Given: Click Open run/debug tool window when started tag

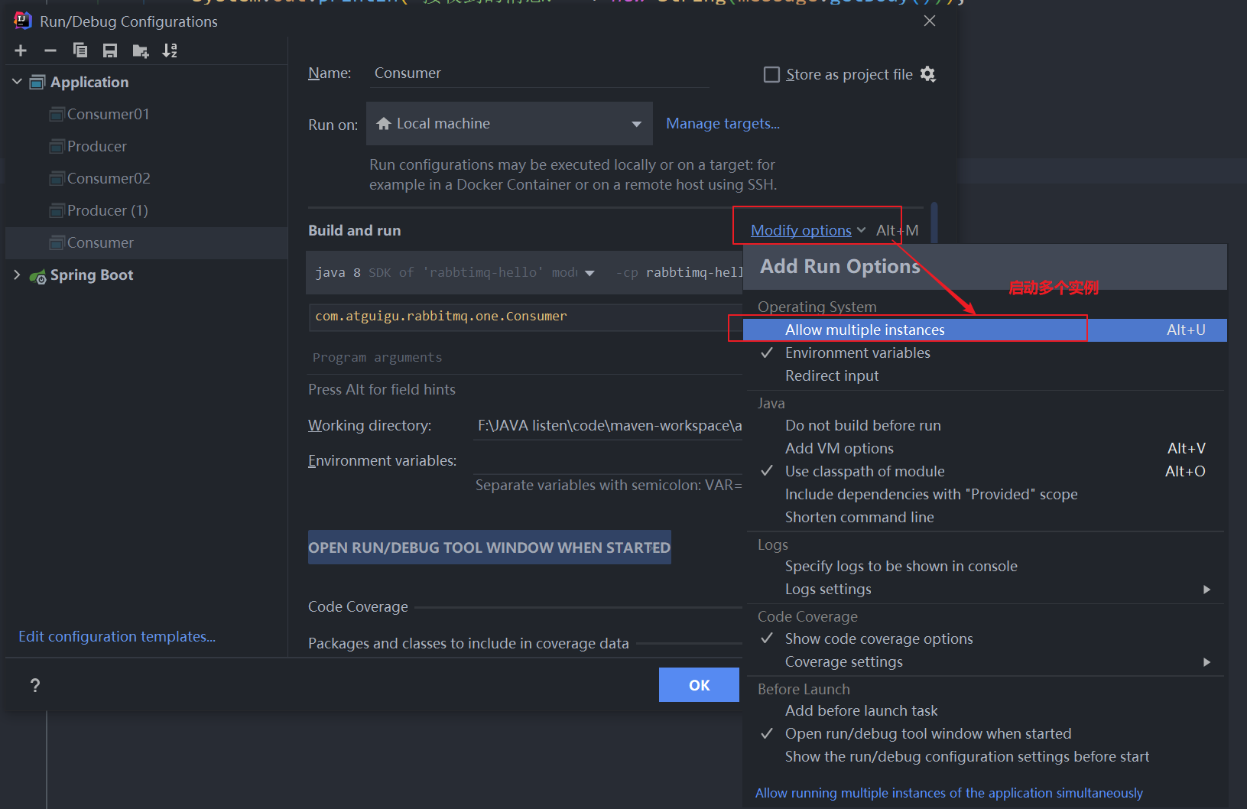Looking at the screenshot, I should point(489,547).
